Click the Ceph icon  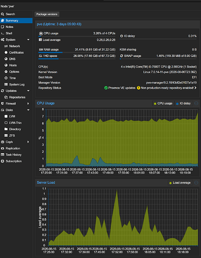click(x=3, y=142)
